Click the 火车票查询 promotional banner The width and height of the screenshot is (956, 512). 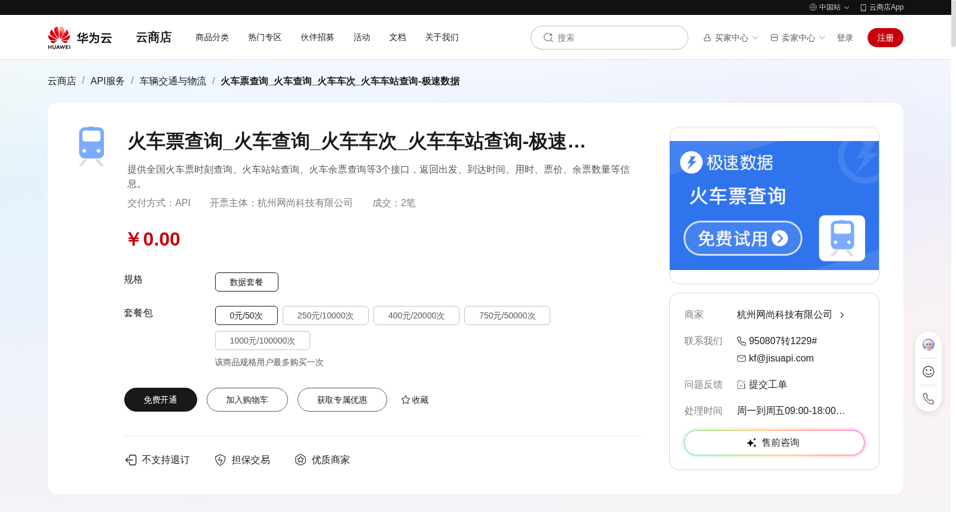[x=774, y=206]
